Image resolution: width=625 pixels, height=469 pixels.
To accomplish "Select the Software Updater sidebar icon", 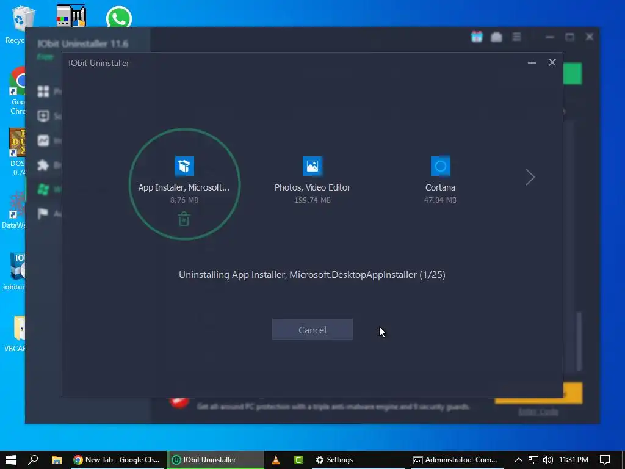I will click(x=43, y=116).
